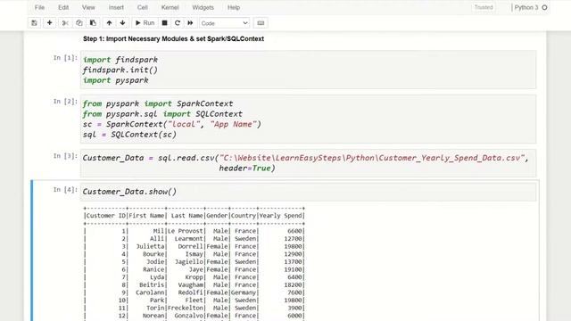Screen dimensions: 571x321
Task: Paste cells below icon
Action: (x=93, y=23)
